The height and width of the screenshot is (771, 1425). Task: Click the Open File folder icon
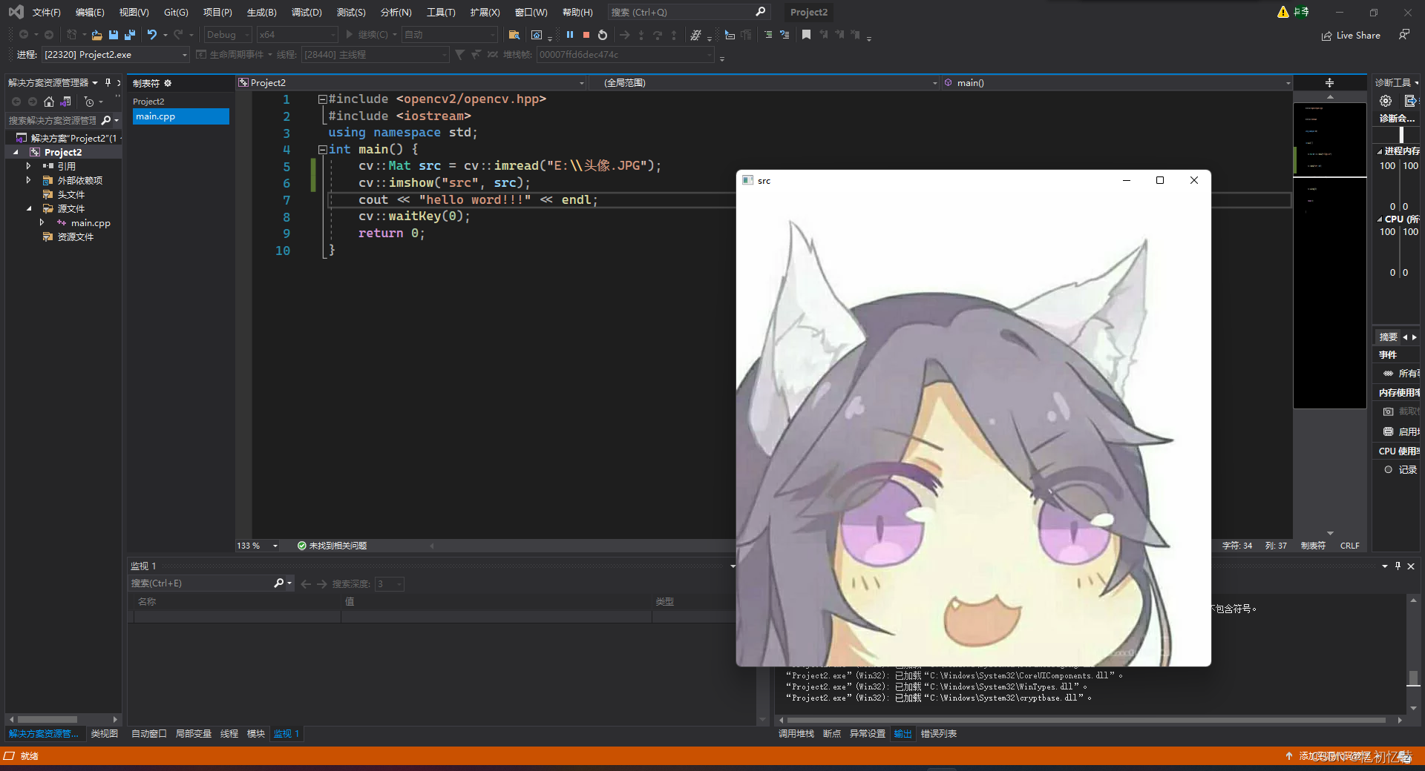[x=96, y=35]
